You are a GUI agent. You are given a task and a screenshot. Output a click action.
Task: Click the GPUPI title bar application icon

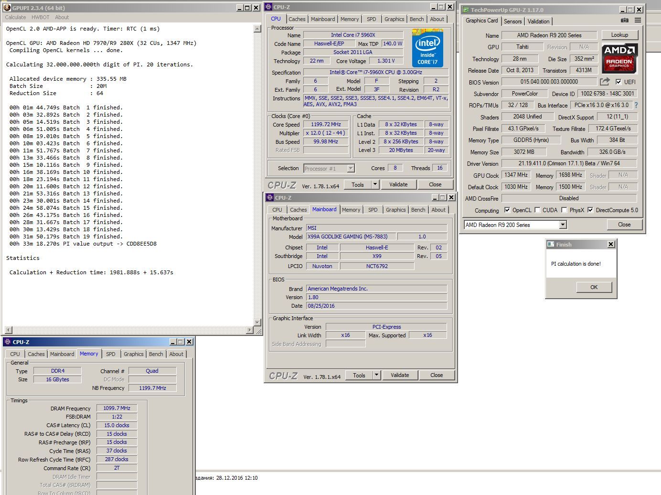tap(7, 8)
